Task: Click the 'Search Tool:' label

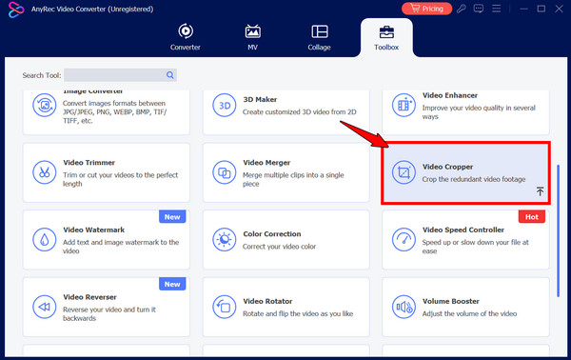Action: (x=42, y=75)
